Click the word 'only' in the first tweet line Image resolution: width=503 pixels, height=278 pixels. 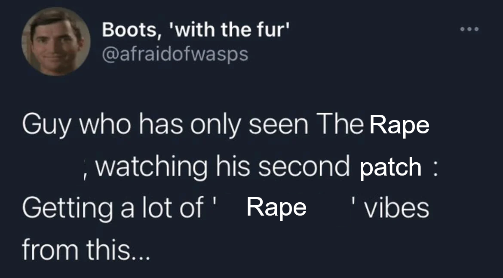(x=215, y=126)
